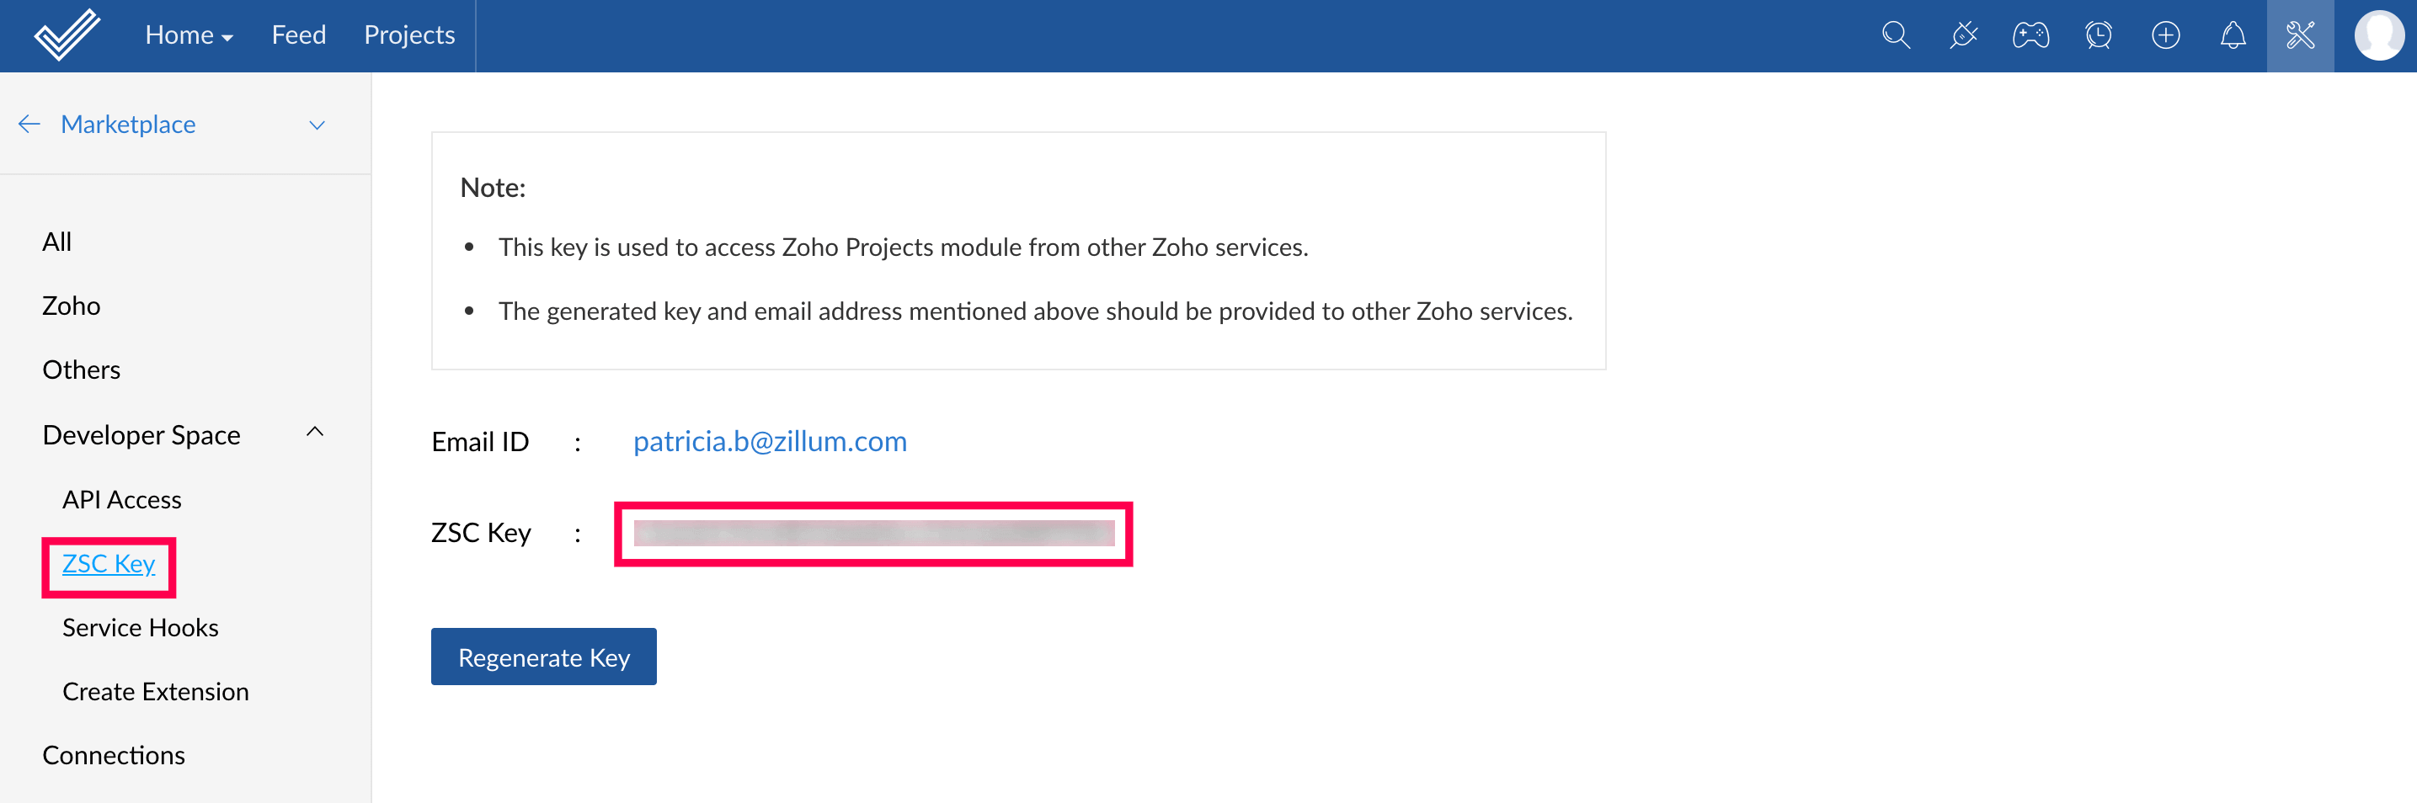Image resolution: width=2417 pixels, height=803 pixels.
Task: Collapse the Developer Space section
Action: 315,433
